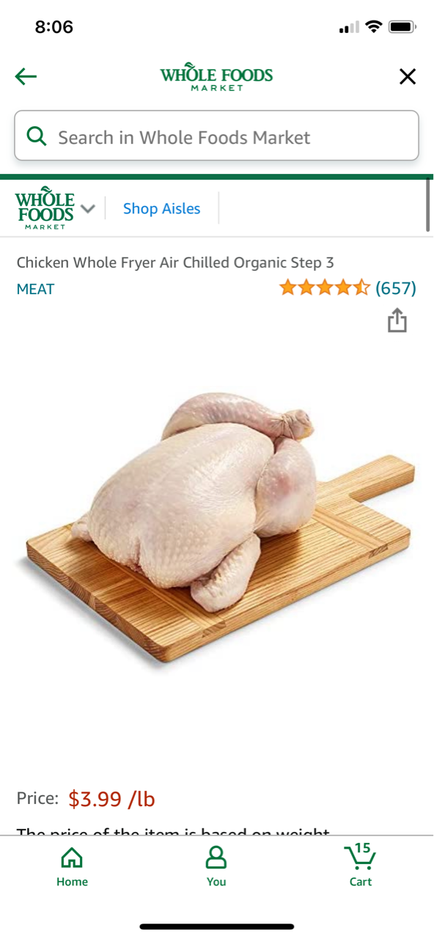Screen dimensions: 434x939
Task: Open the You account tab
Action: click(x=216, y=866)
